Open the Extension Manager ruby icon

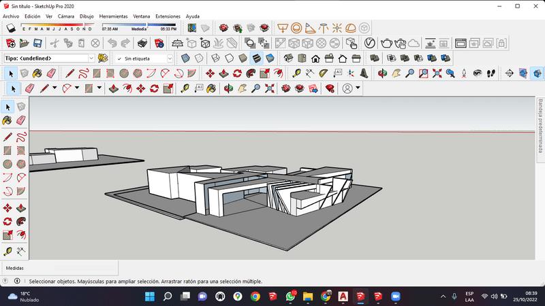coord(330,89)
